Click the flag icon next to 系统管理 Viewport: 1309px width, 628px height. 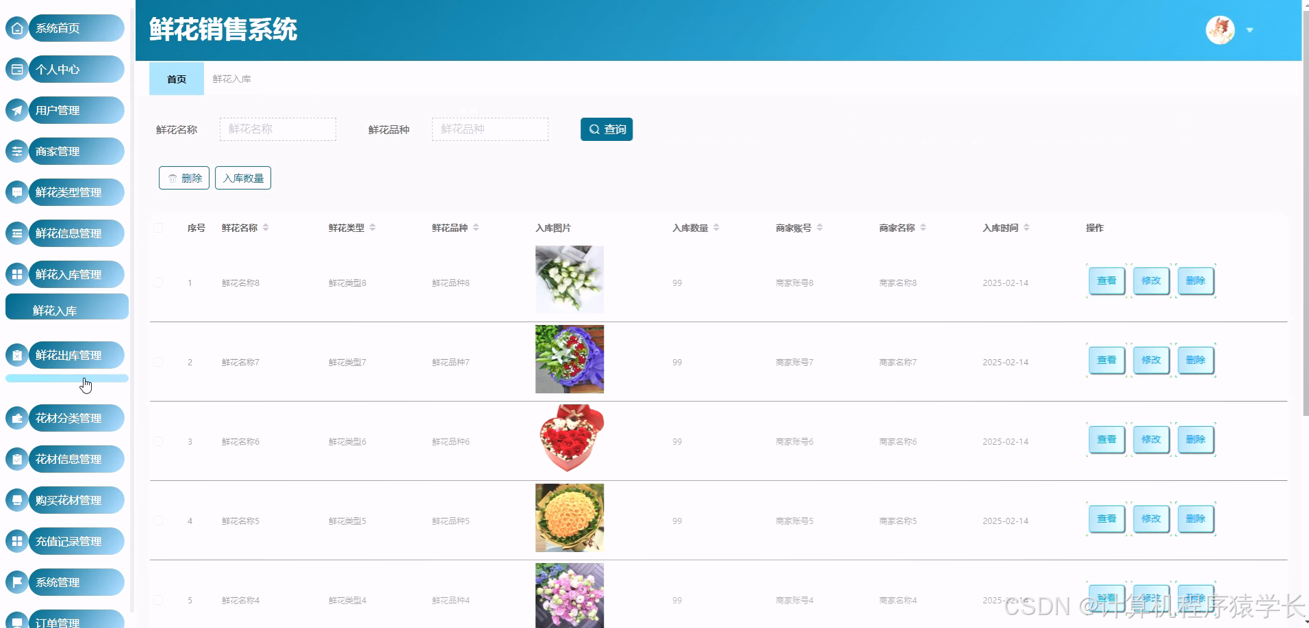pos(16,582)
